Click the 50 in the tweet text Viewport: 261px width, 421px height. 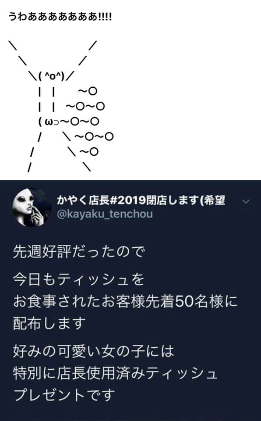pyautogui.click(x=184, y=302)
